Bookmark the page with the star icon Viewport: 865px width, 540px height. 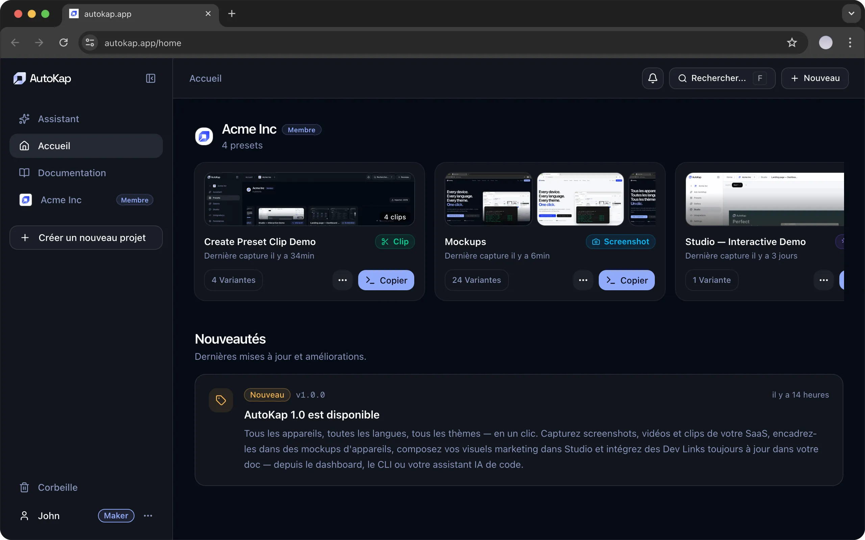pos(791,43)
